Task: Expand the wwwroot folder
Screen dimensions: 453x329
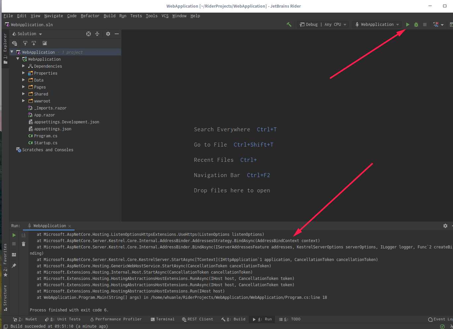Action: 24,101
